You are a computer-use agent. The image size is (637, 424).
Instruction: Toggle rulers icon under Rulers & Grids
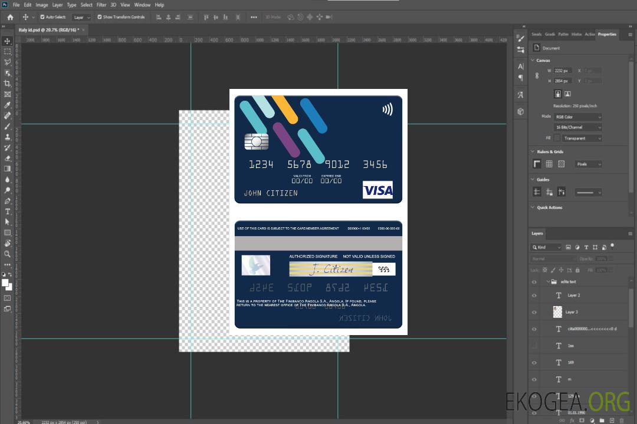click(x=537, y=164)
